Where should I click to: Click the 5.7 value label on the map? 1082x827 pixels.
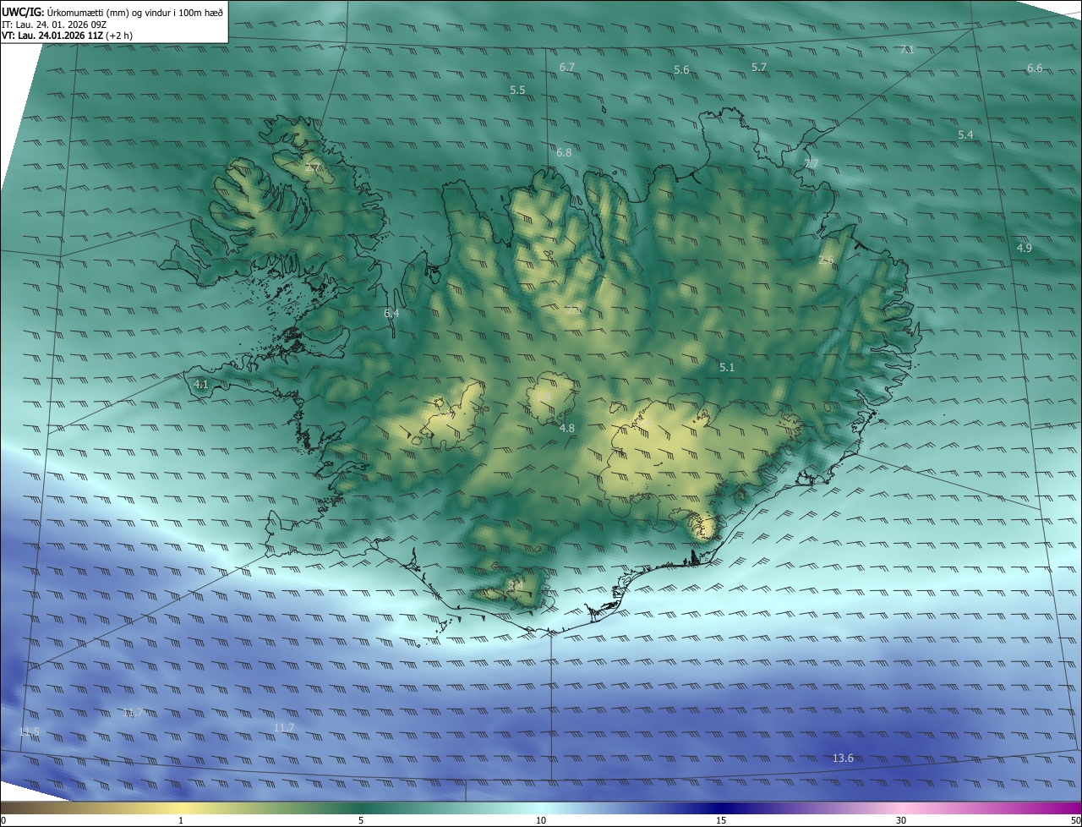coord(759,68)
